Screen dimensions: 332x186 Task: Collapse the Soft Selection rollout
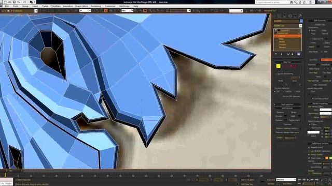pyautogui.click(x=287, y=104)
